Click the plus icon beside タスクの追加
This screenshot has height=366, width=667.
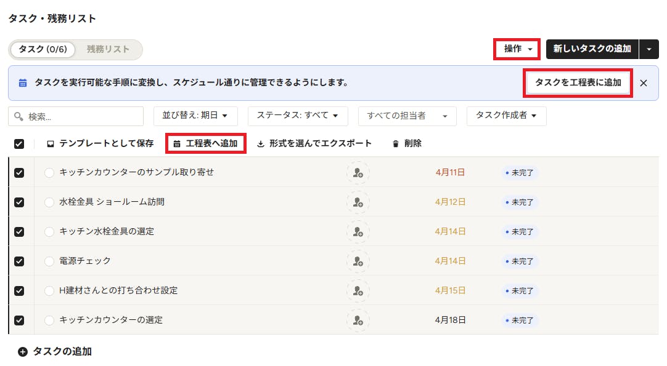click(23, 352)
